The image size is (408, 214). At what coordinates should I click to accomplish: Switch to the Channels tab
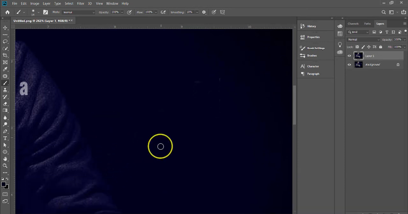[x=353, y=24]
